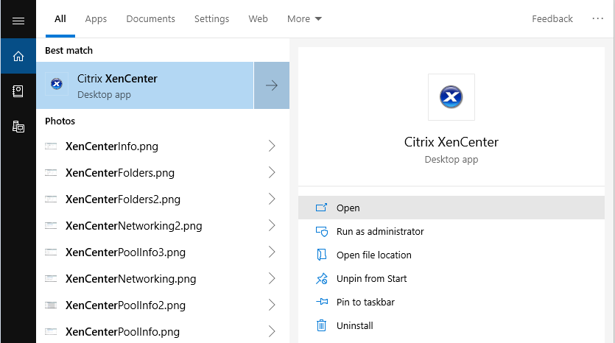The image size is (615, 343).
Task: Switch to the Settings tab
Action: coord(211,19)
